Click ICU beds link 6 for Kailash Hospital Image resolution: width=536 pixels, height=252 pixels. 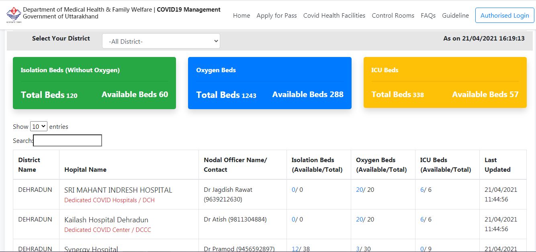point(422,219)
